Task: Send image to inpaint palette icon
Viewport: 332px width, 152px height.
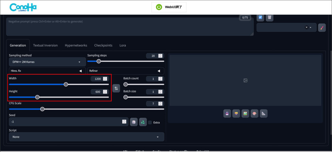Action: click(254, 113)
